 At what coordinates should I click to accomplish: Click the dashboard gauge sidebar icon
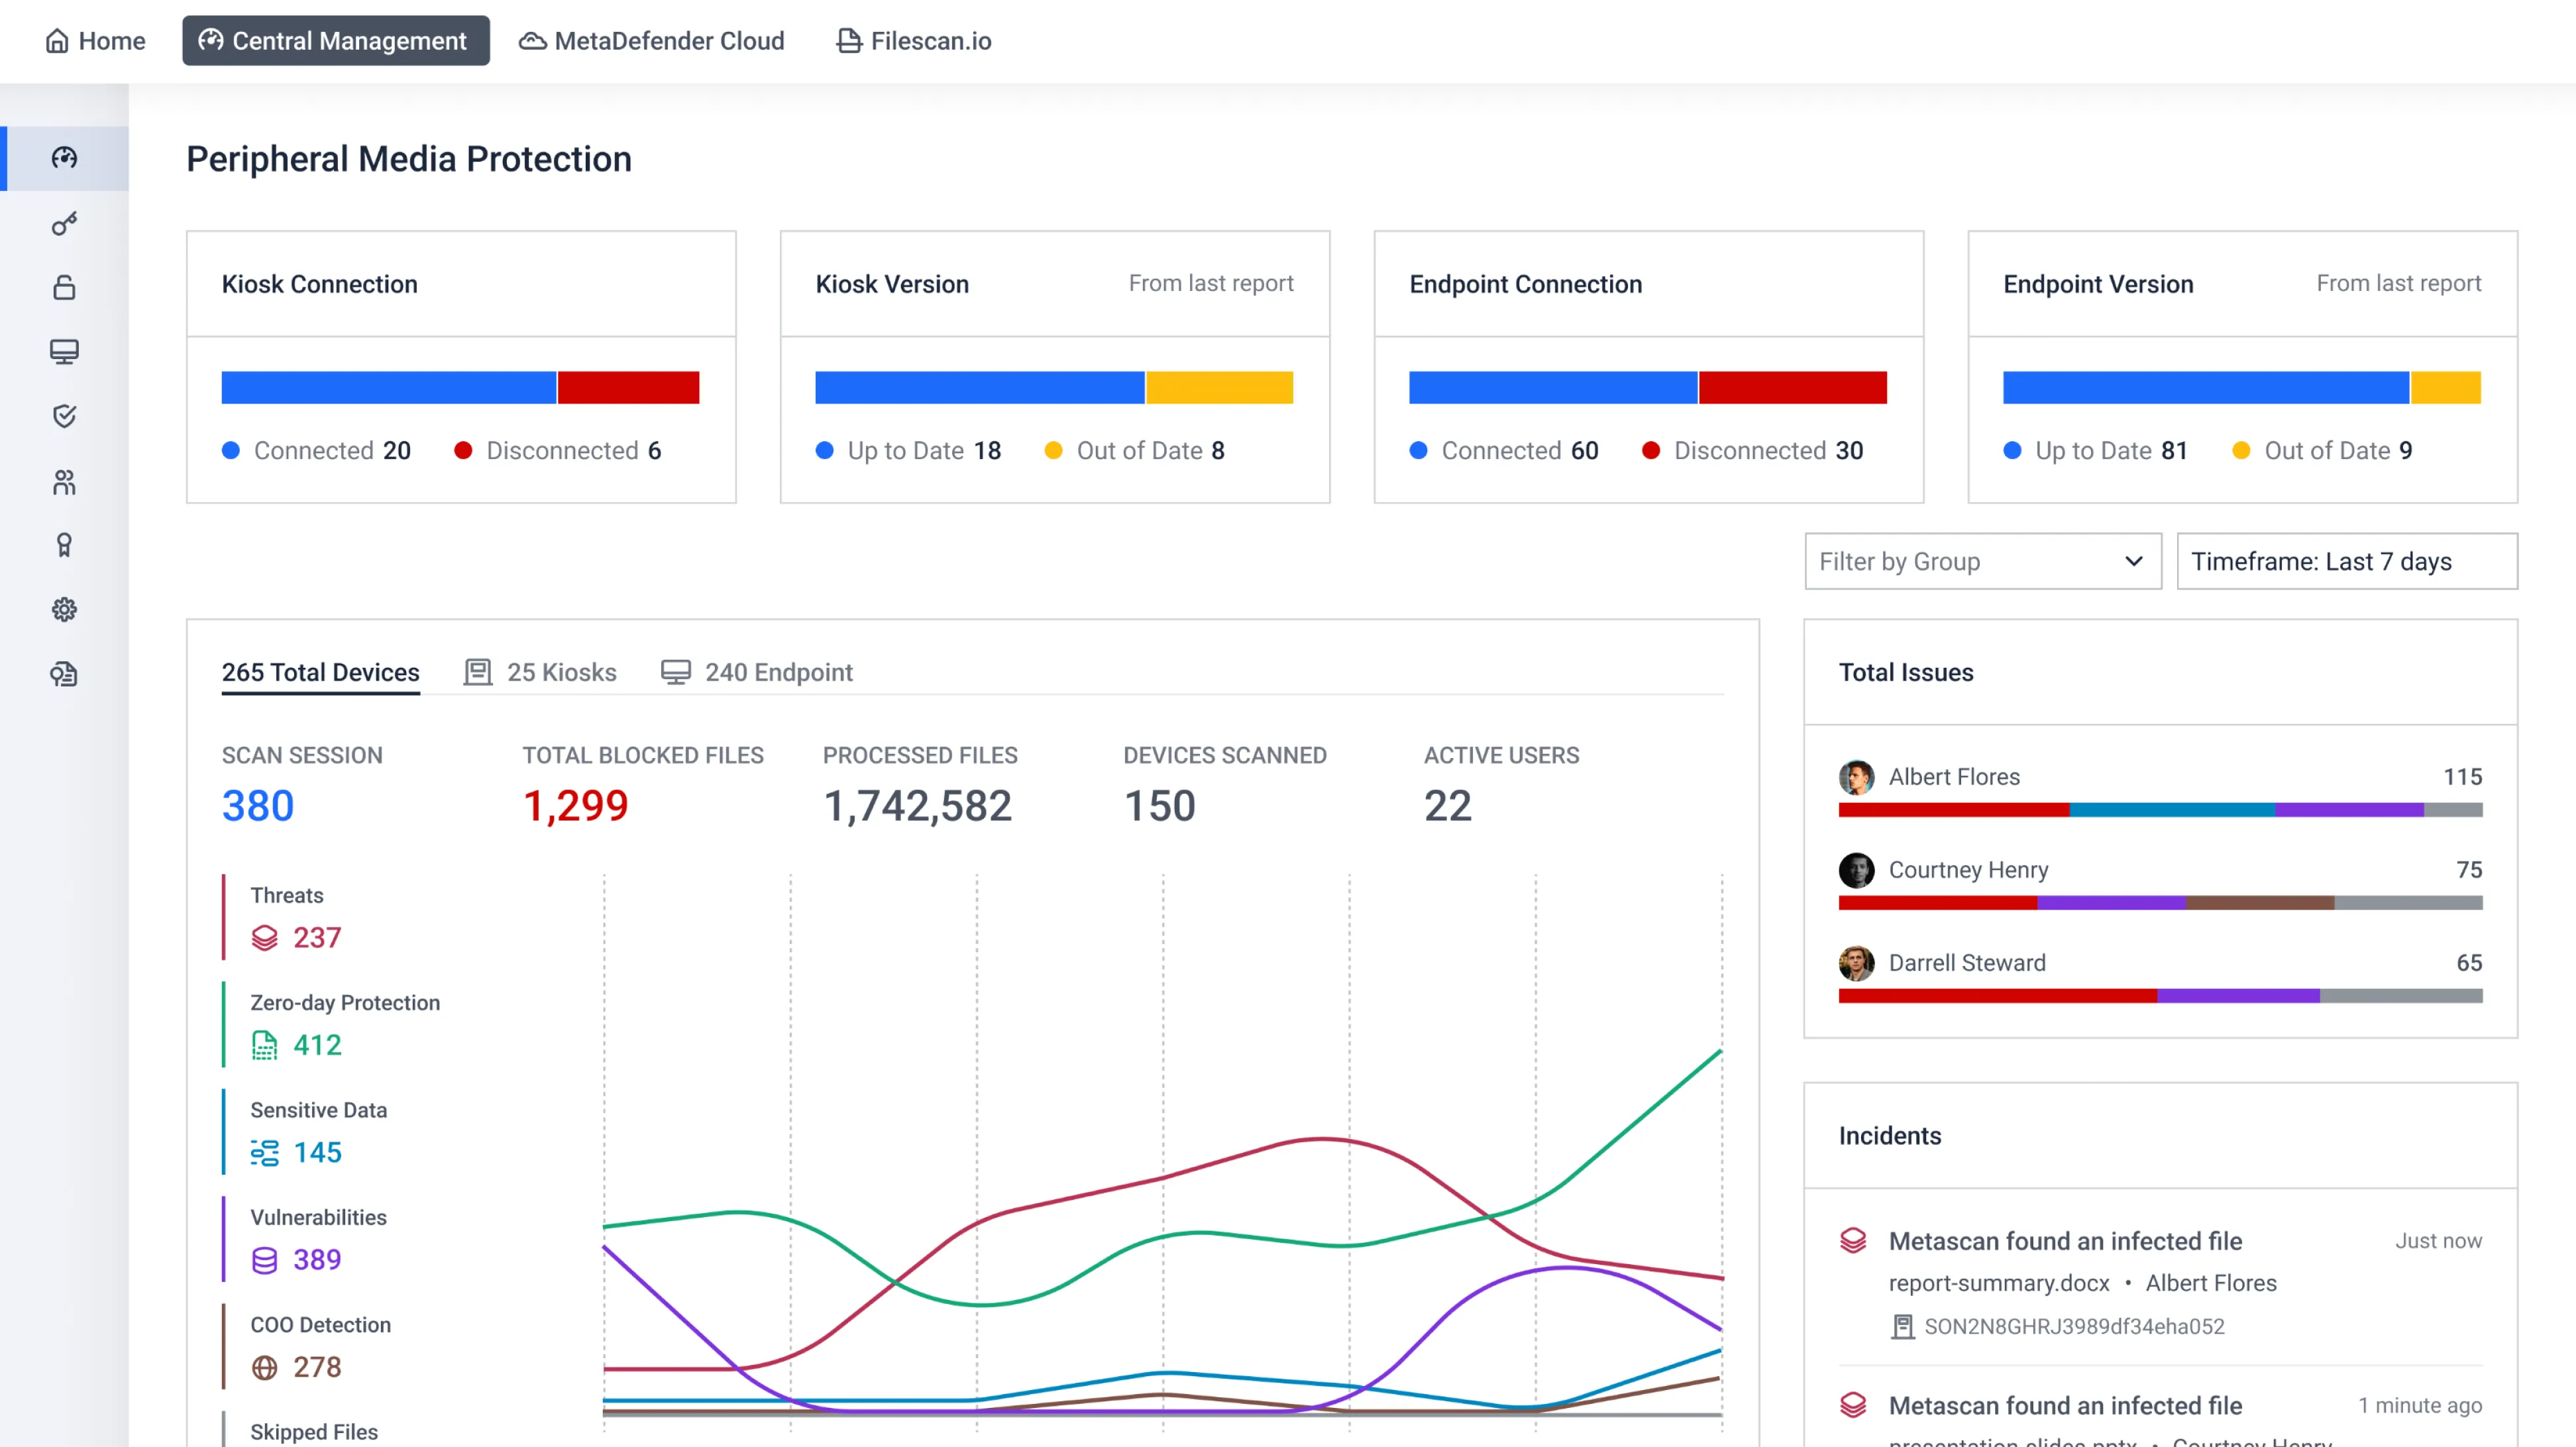64,158
